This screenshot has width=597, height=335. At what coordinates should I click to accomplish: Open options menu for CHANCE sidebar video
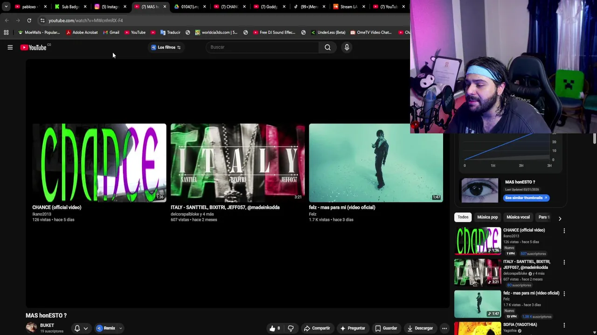564,231
